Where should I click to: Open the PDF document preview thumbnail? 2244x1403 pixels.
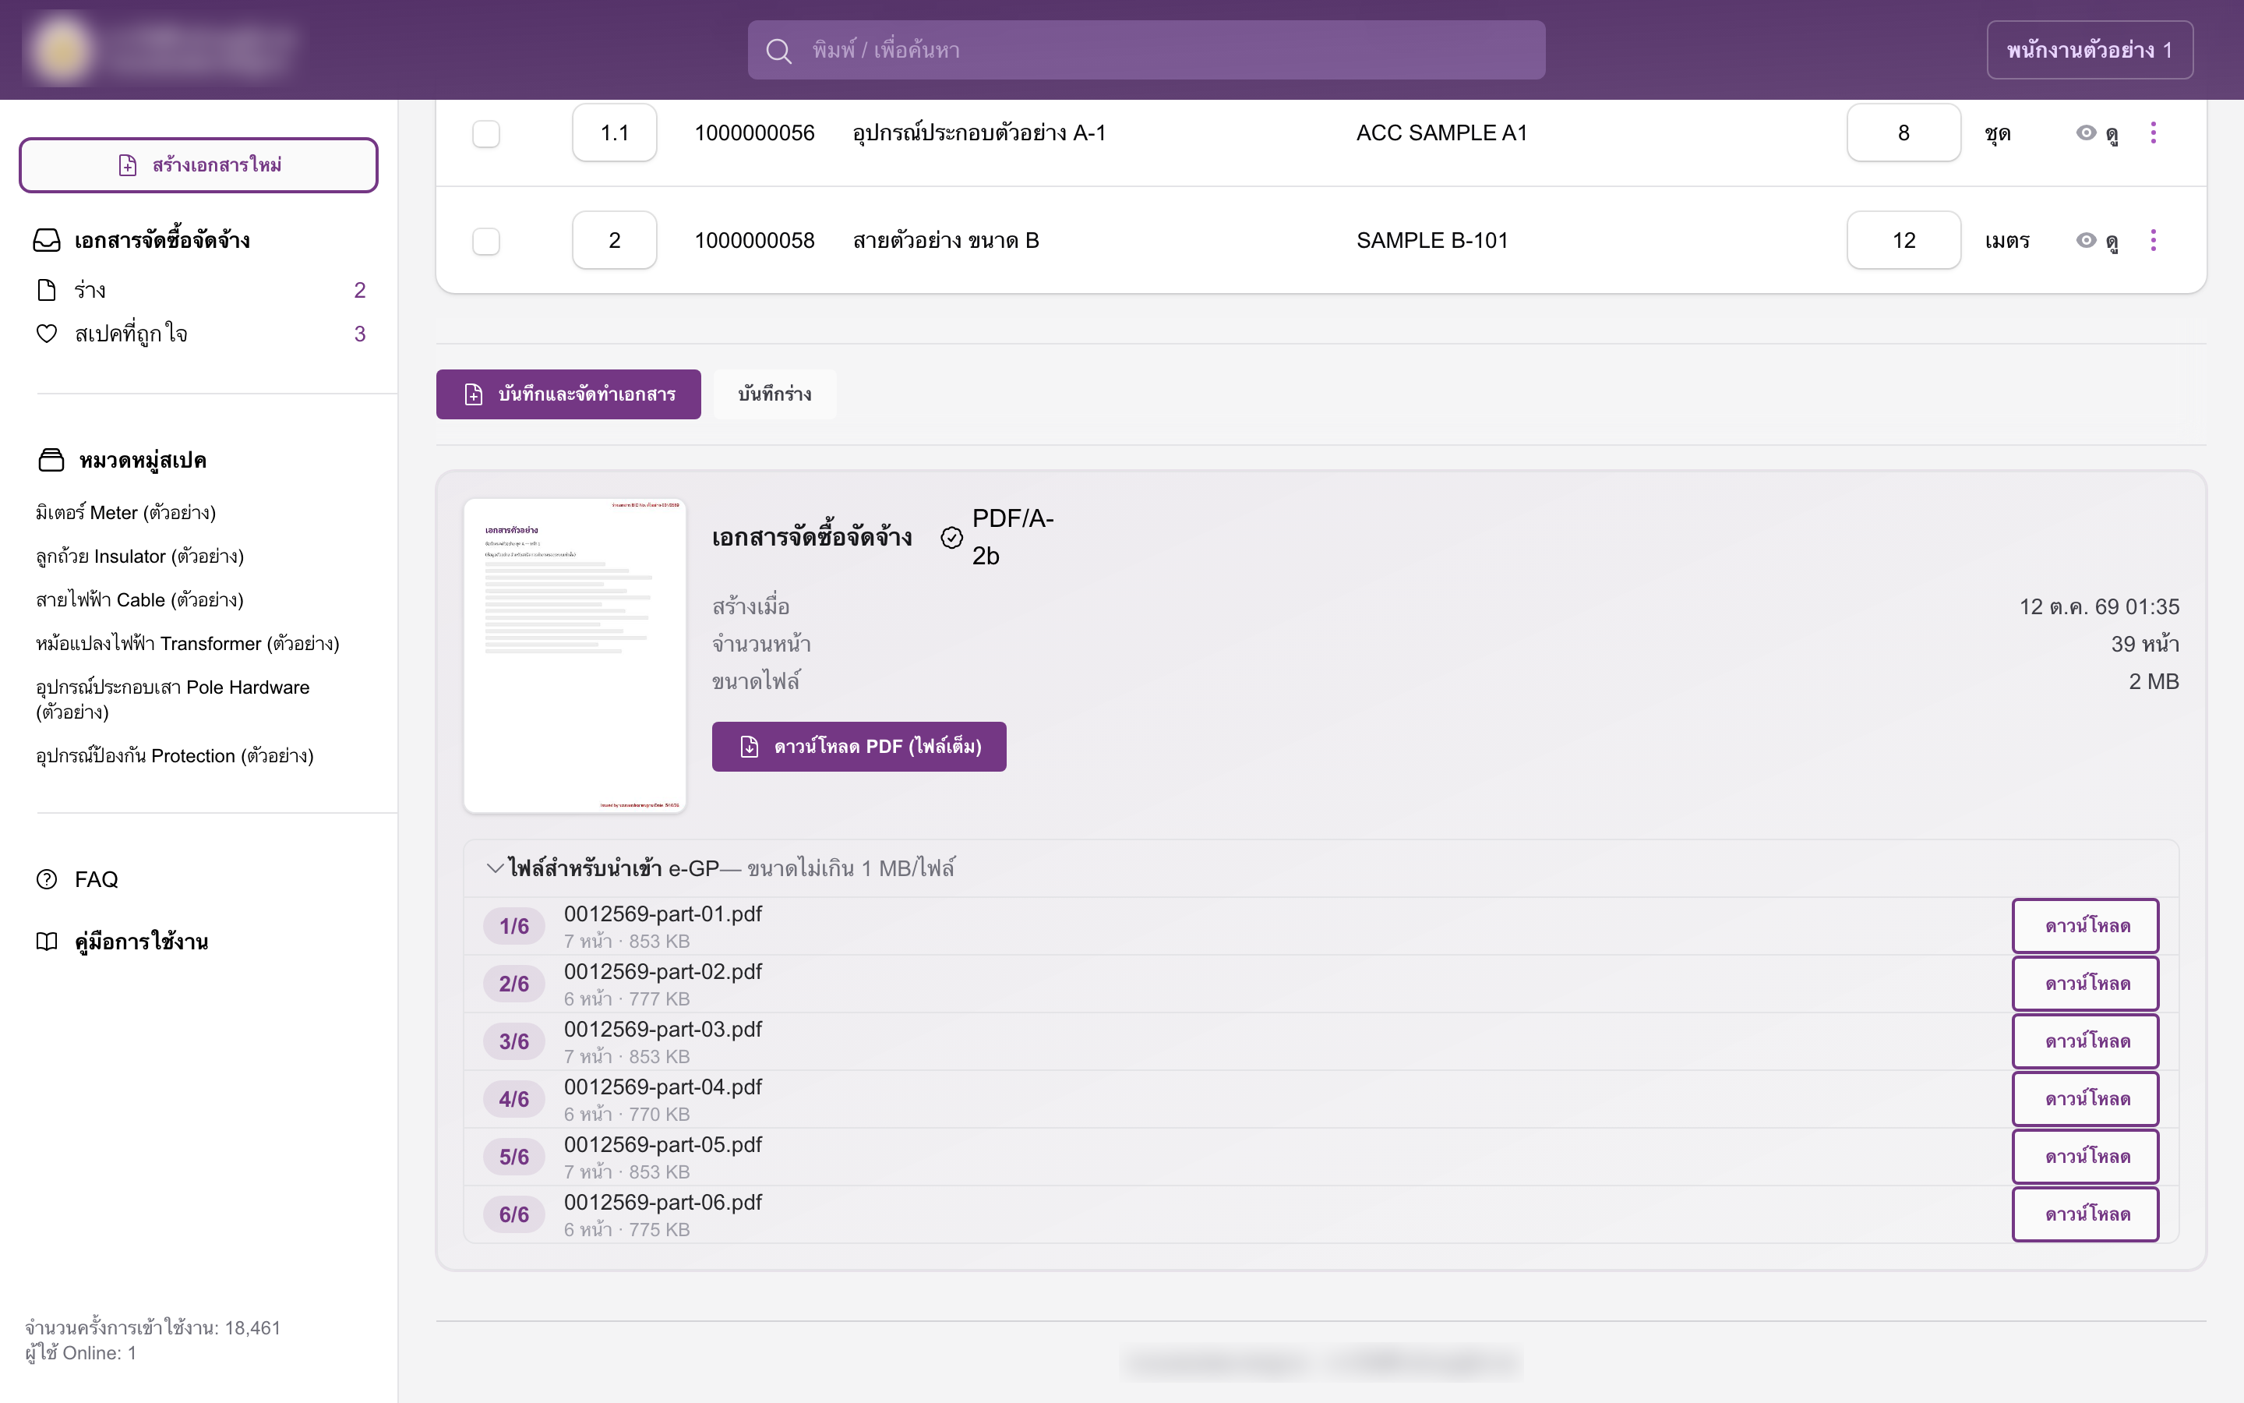[575, 655]
